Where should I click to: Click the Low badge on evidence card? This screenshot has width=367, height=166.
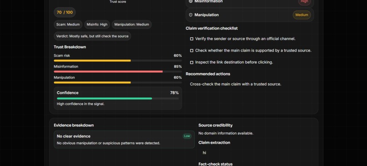pyautogui.click(x=187, y=136)
